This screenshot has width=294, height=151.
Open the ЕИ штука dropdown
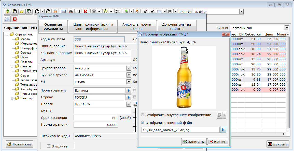click(129, 82)
